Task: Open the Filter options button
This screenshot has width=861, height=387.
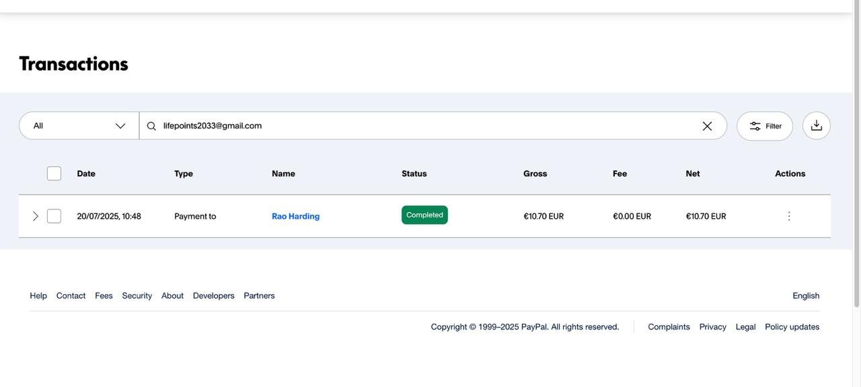Action: tap(765, 126)
